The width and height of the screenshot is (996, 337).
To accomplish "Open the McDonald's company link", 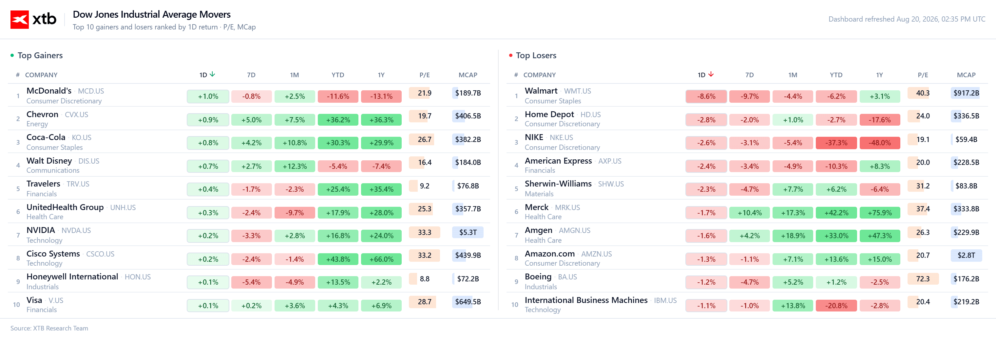I will 49,91.
